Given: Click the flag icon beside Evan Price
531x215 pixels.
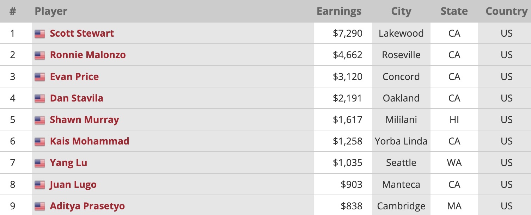Looking at the screenshot, I should pos(40,77).
